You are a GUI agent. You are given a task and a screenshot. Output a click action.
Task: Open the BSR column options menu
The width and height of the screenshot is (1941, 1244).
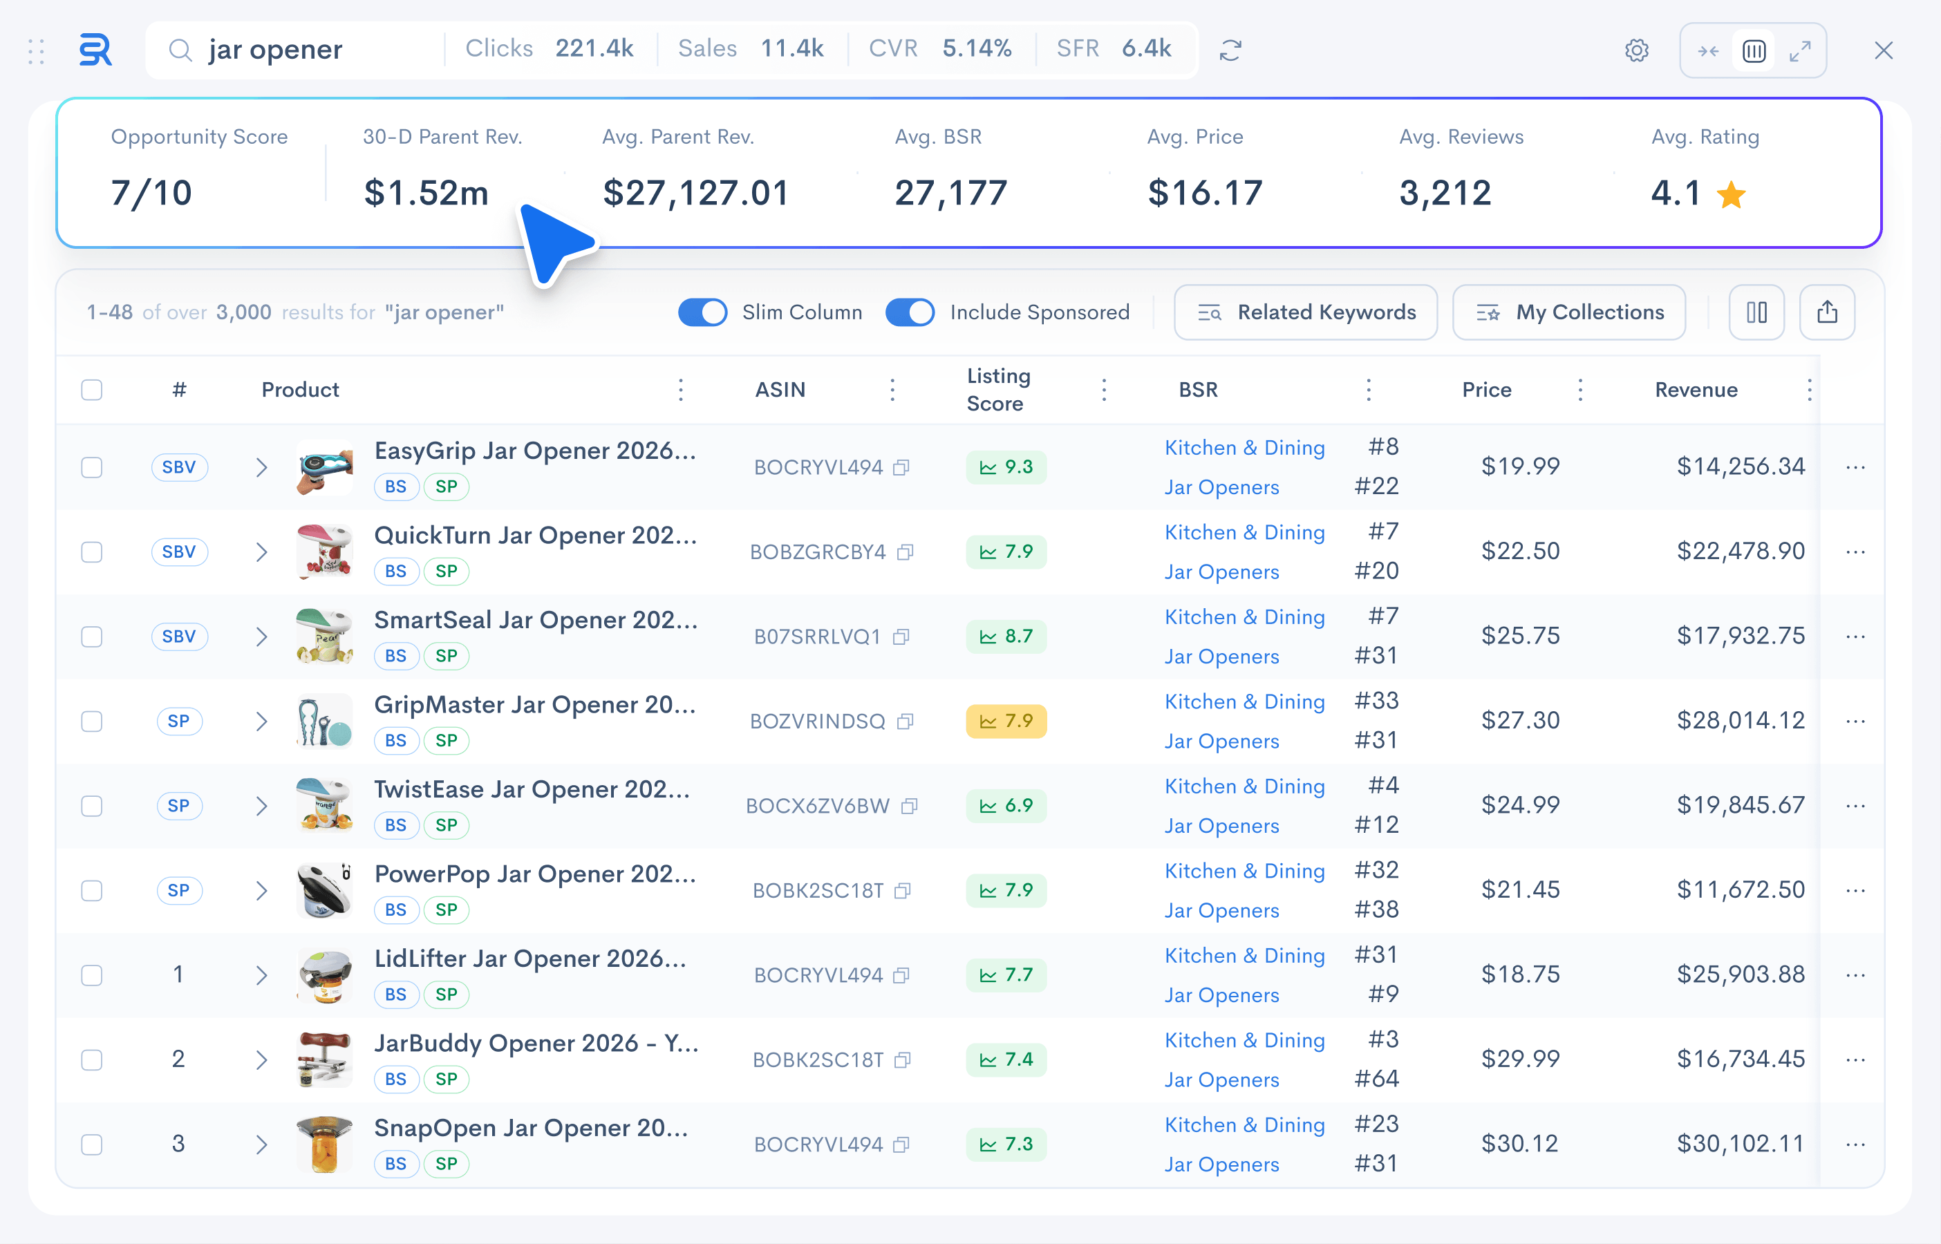[1369, 390]
